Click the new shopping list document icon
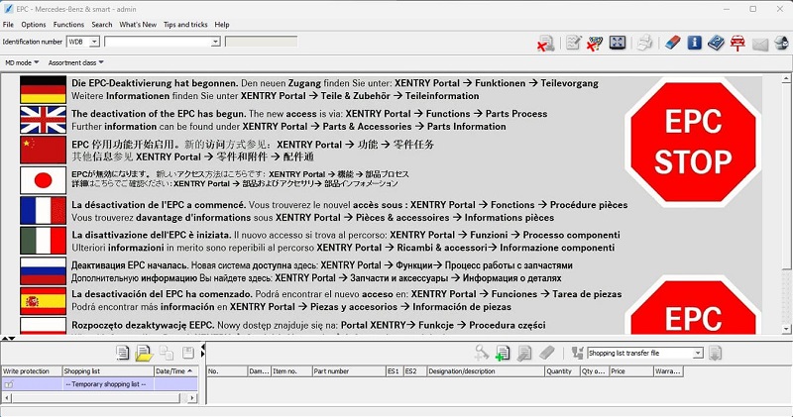The width and height of the screenshot is (793, 417). (122, 353)
